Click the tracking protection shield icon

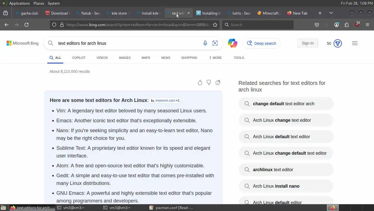pyautogui.click(x=54, y=25)
